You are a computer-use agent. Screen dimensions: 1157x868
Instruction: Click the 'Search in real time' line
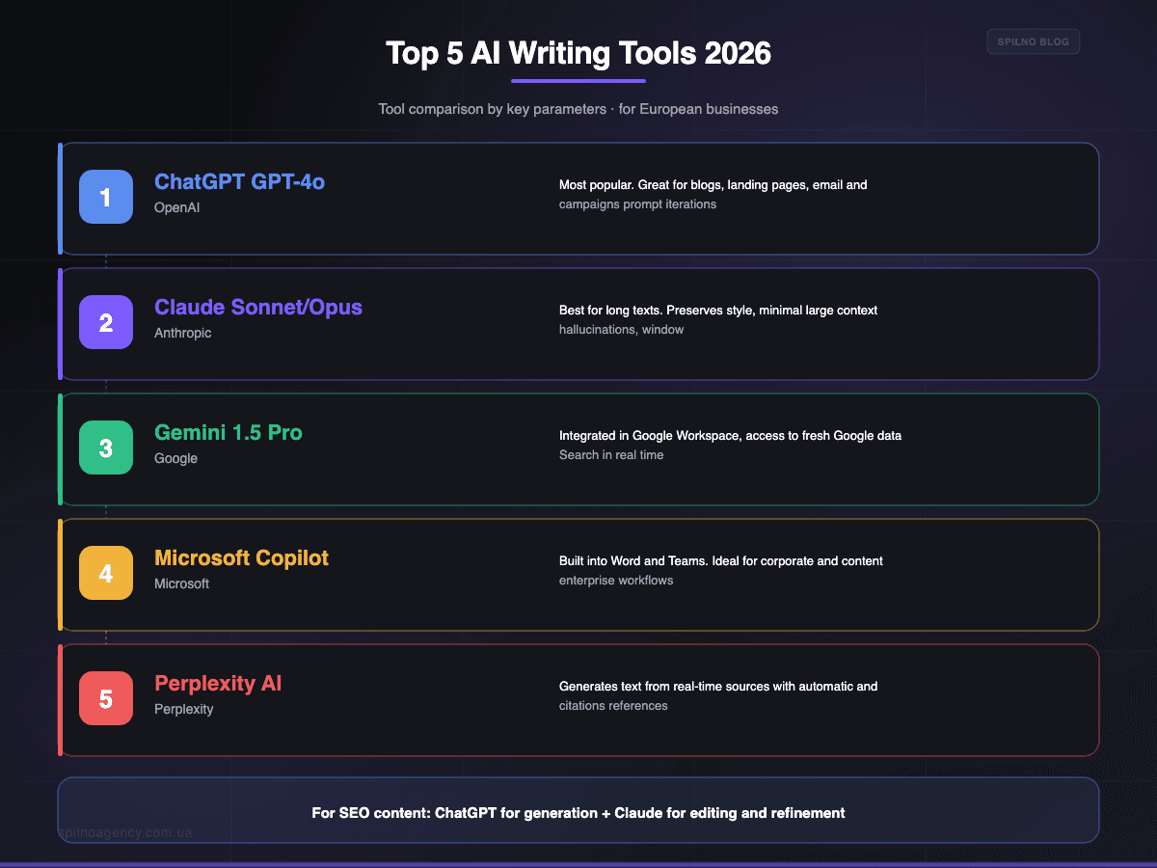611,455
